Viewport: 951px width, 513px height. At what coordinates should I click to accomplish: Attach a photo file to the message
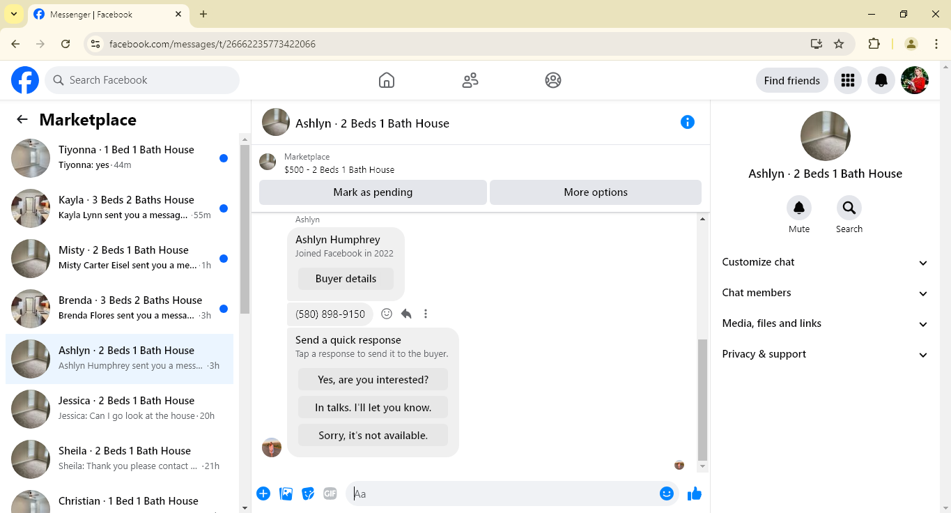pos(286,493)
